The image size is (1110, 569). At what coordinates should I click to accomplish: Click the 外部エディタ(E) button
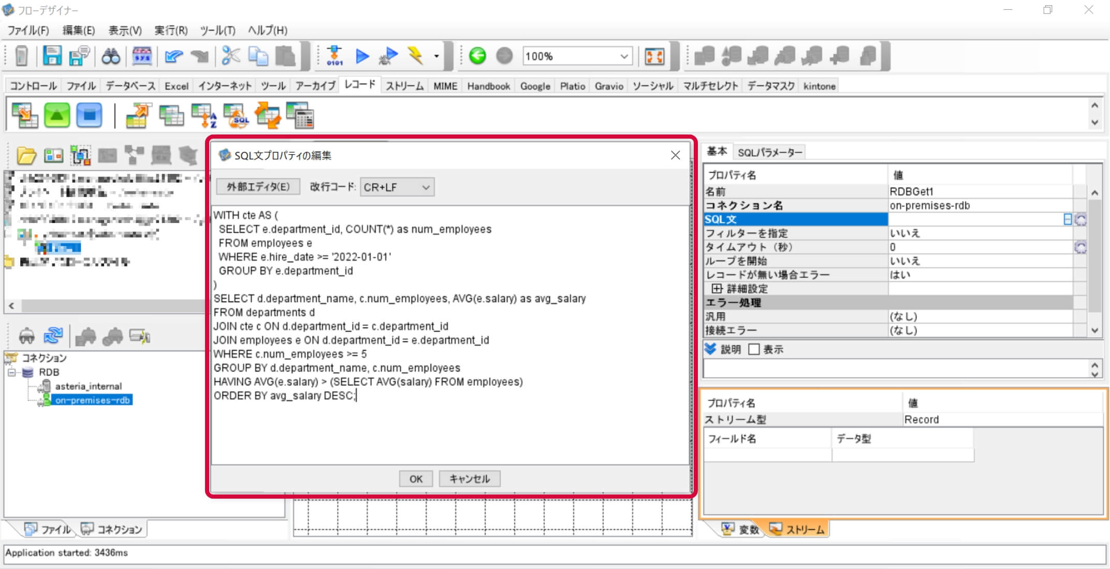(x=258, y=187)
